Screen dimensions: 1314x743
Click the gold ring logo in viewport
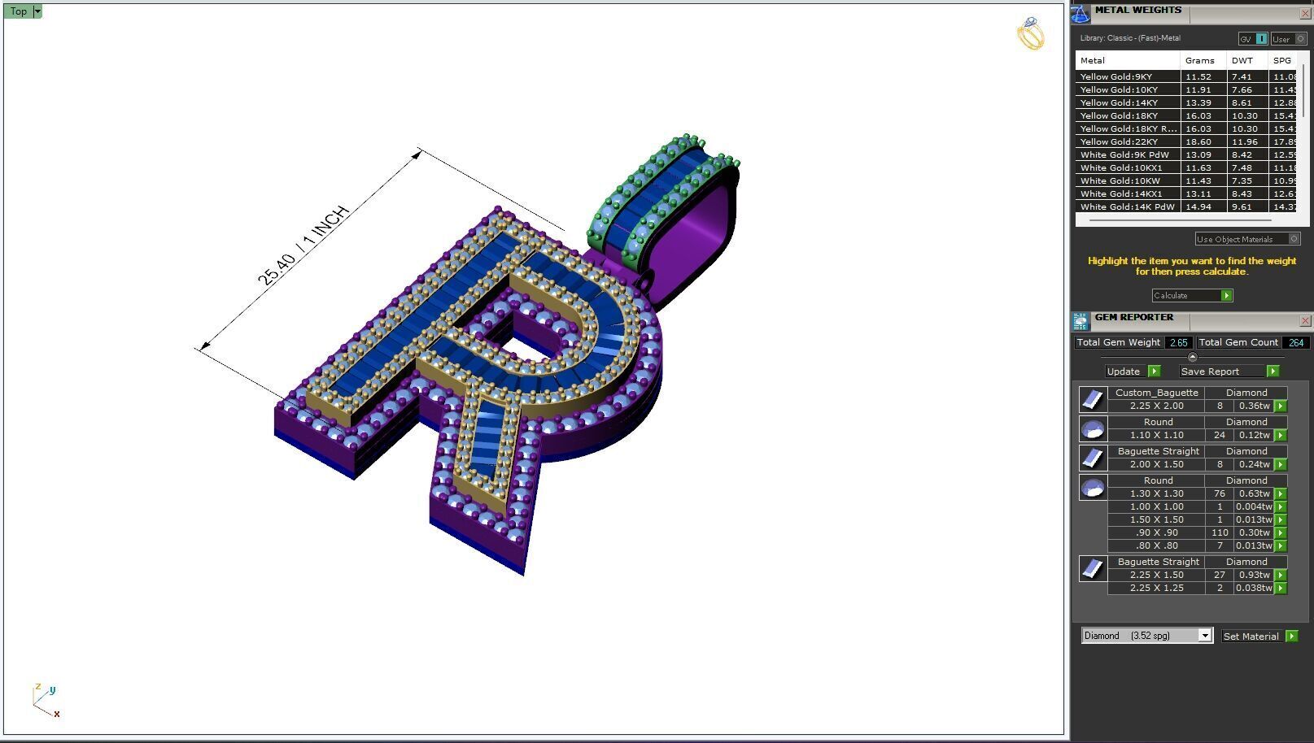tap(1030, 33)
